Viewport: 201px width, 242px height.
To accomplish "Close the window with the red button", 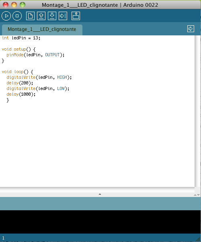I will 6,5.
